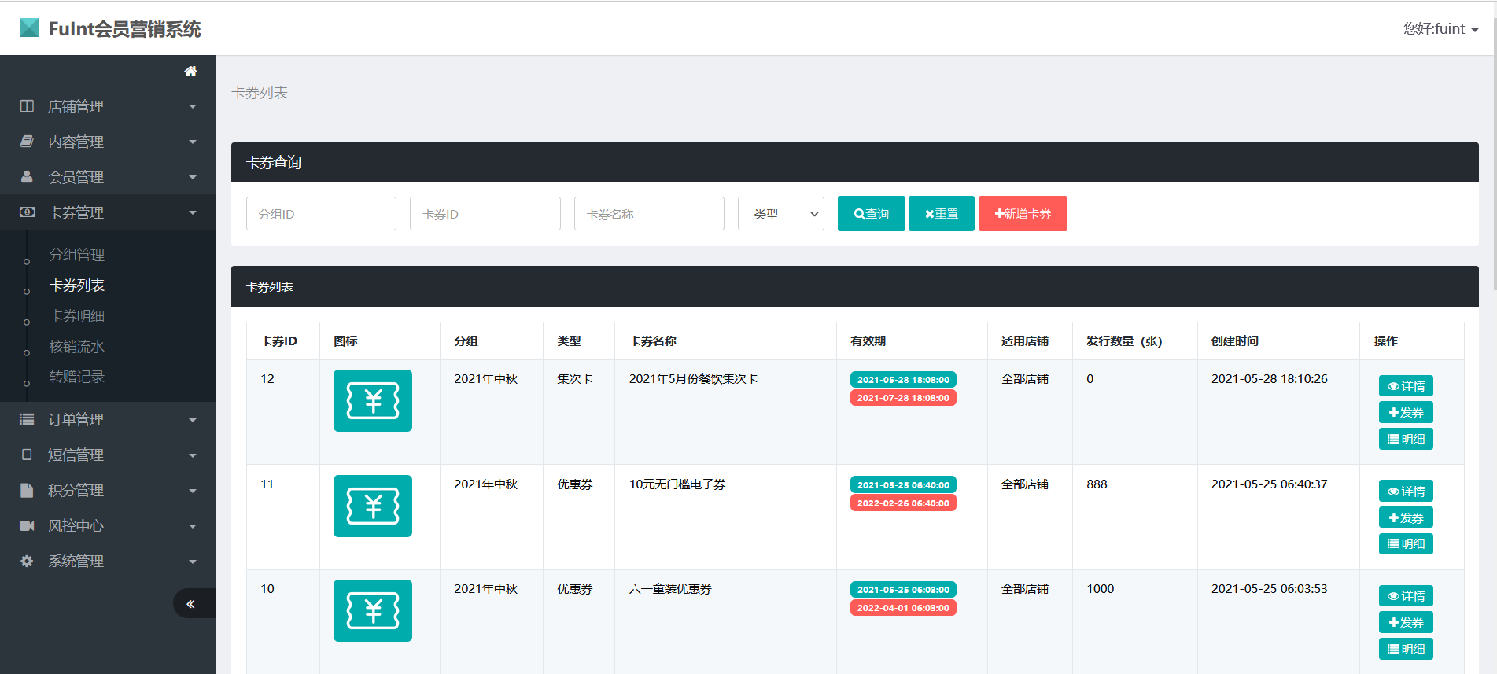Click the 积分管理 file icon
Viewport: 1497px width, 674px height.
(27, 490)
